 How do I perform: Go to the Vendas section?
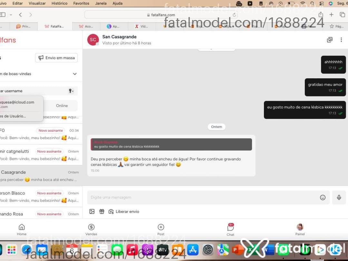click(91, 230)
